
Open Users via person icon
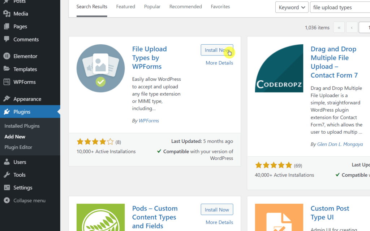click(x=7, y=162)
